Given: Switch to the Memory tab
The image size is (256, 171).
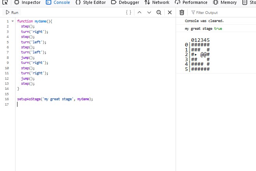Looking at the screenshot, I should [225, 2].
